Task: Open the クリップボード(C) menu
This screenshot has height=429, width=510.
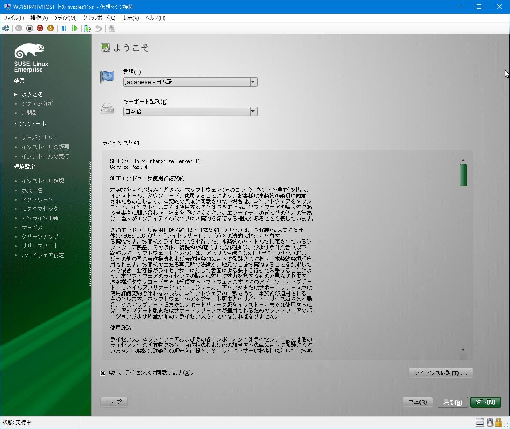Action: (99, 18)
